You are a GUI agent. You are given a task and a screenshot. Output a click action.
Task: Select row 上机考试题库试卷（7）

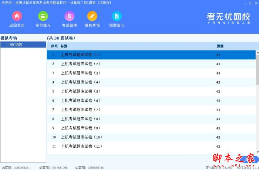tap(151, 110)
